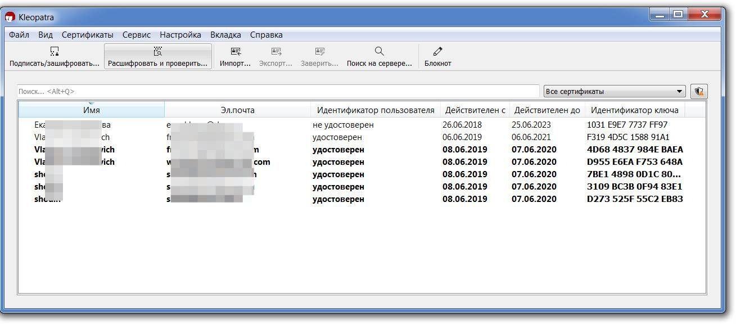This screenshot has width=736, height=324.
Task: Click the Certify (Заверить) toolbar icon
Action: coord(320,52)
